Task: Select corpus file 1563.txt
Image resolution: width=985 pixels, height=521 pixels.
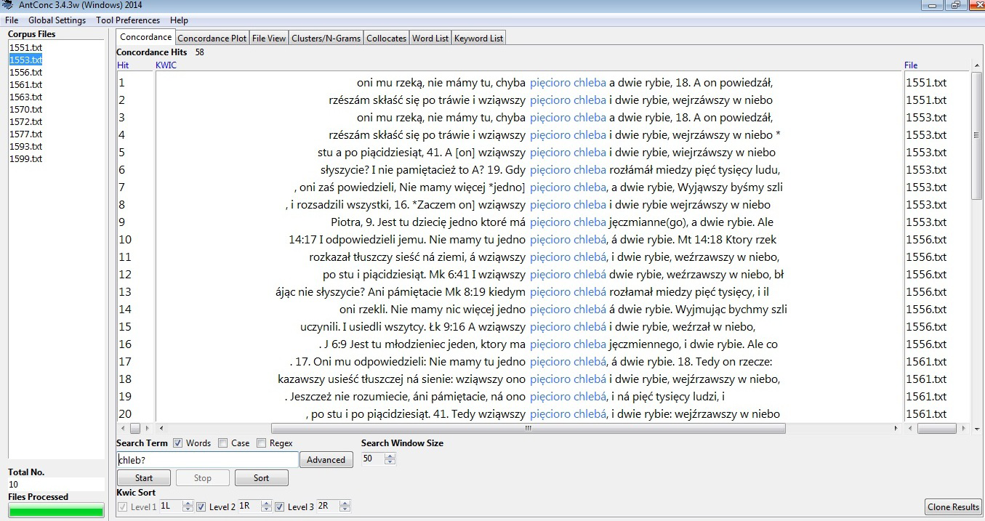Action: [25, 97]
